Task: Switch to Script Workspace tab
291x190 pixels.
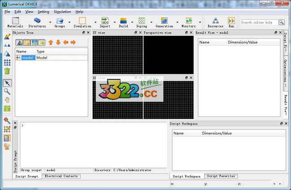Action: 187,176
